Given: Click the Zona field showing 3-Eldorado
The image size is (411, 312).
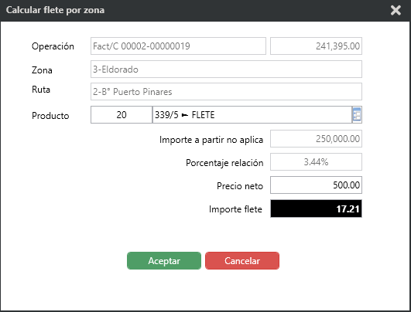Looking at the screenshot, I should point(226,69).
